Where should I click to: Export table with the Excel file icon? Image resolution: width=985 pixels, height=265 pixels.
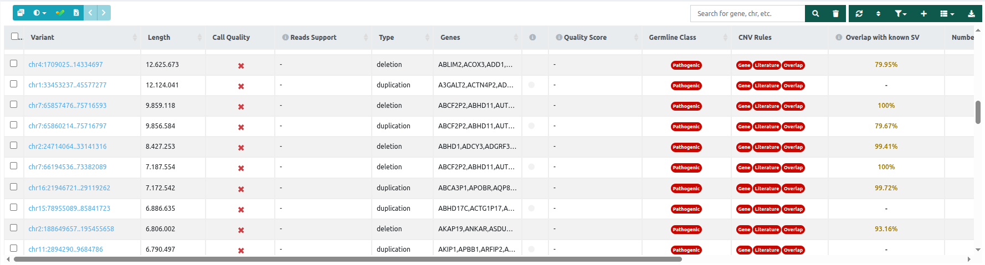pyautogui.click(x=76, y=13)
